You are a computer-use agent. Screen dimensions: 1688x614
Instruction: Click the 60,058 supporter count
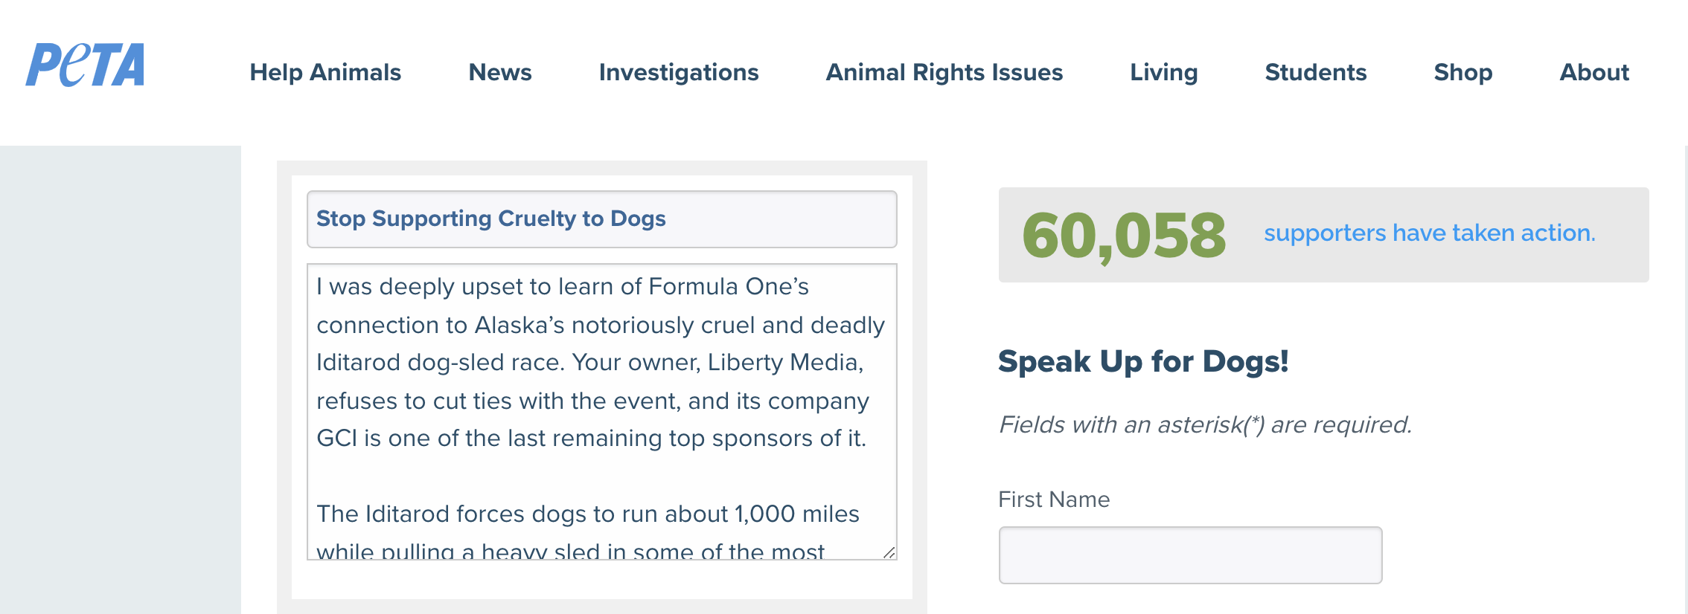pyautogui.click(x=1124, y=236)
